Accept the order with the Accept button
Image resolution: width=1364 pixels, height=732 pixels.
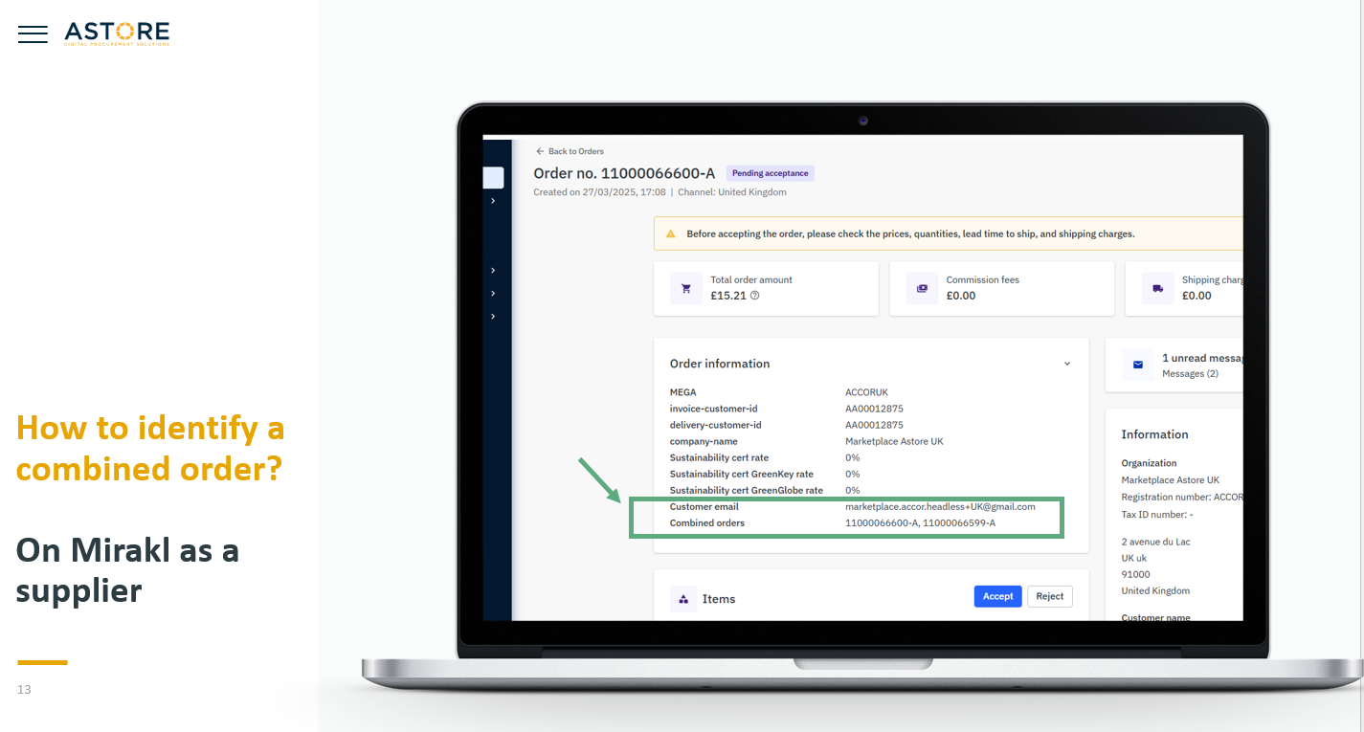pyautogui.click(x=997, y=596)
